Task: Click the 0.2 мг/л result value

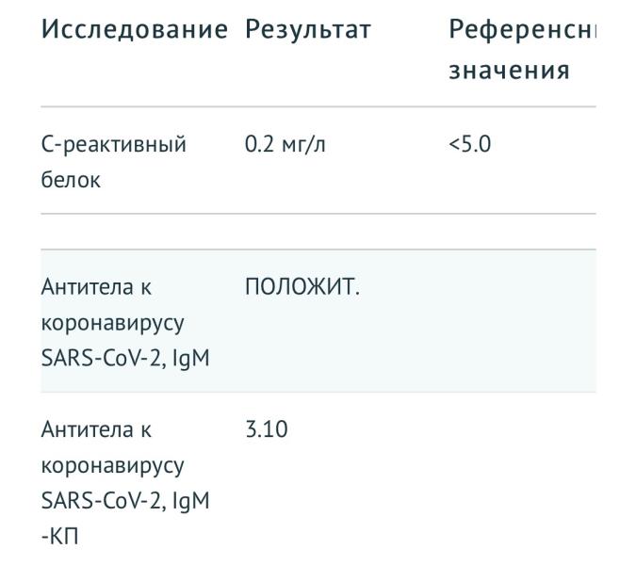Action: (285, 146)
